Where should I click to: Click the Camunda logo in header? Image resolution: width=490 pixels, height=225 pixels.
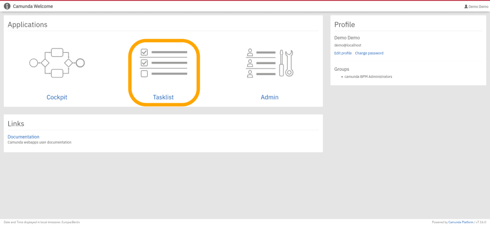7,6
